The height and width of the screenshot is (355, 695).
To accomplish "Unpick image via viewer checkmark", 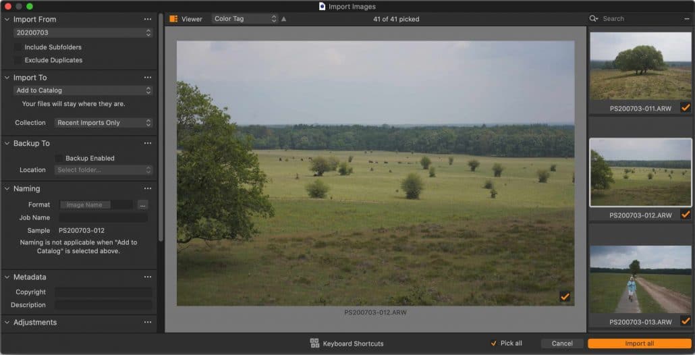I will [565, 296].
